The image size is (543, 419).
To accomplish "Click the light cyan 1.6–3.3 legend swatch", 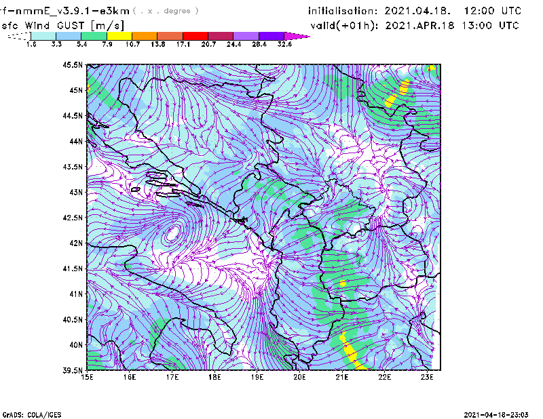I will pyautogui.click(x=43, y=36).
